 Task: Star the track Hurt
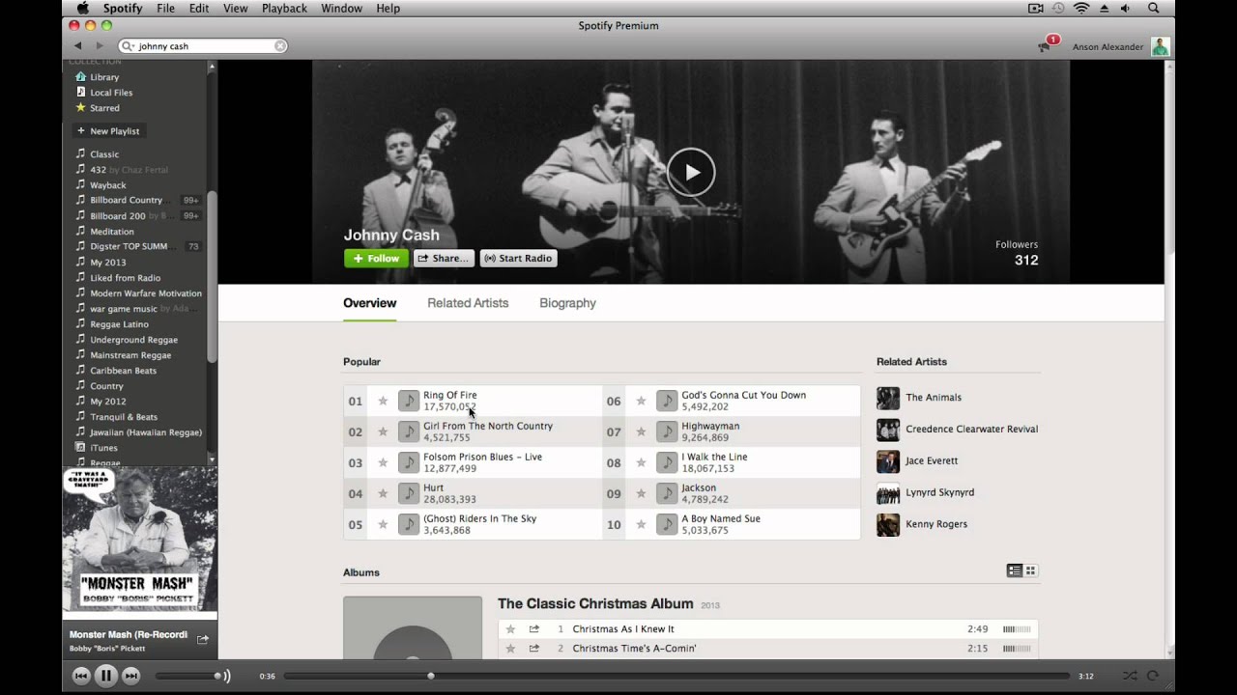(383, 493)
